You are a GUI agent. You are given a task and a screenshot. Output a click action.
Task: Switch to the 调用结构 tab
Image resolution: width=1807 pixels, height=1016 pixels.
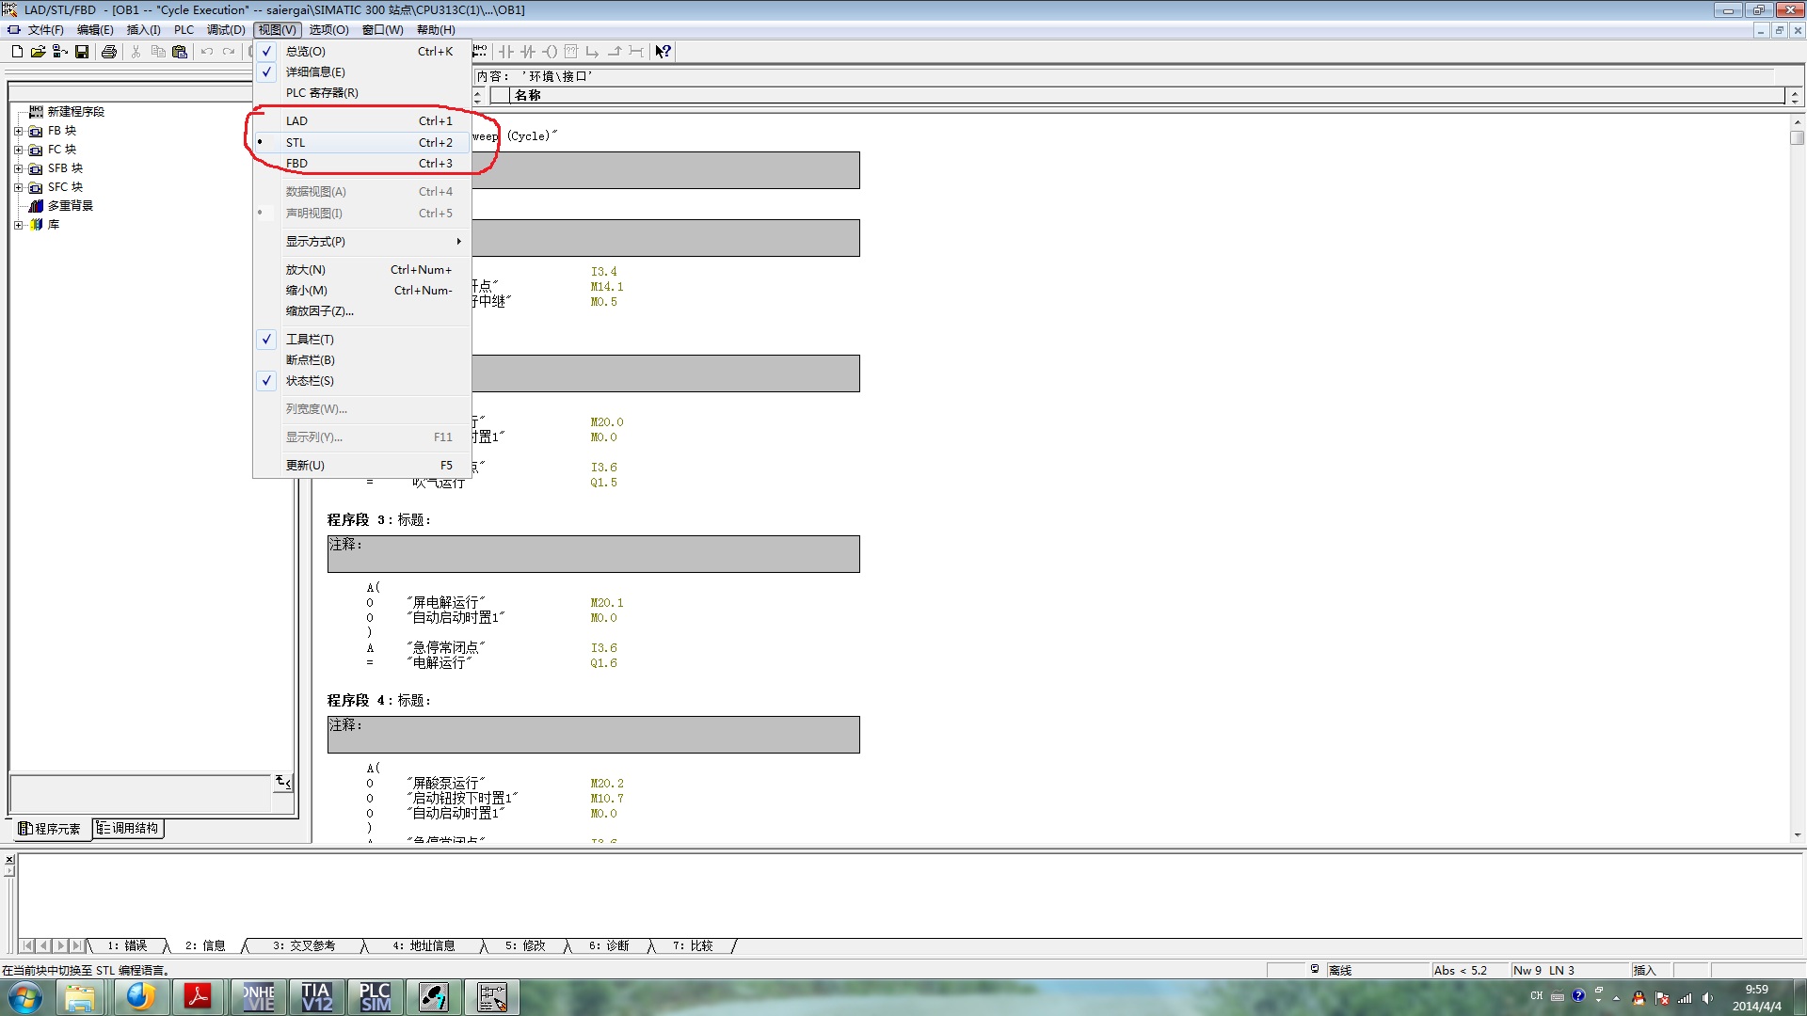tap(128, 829)
